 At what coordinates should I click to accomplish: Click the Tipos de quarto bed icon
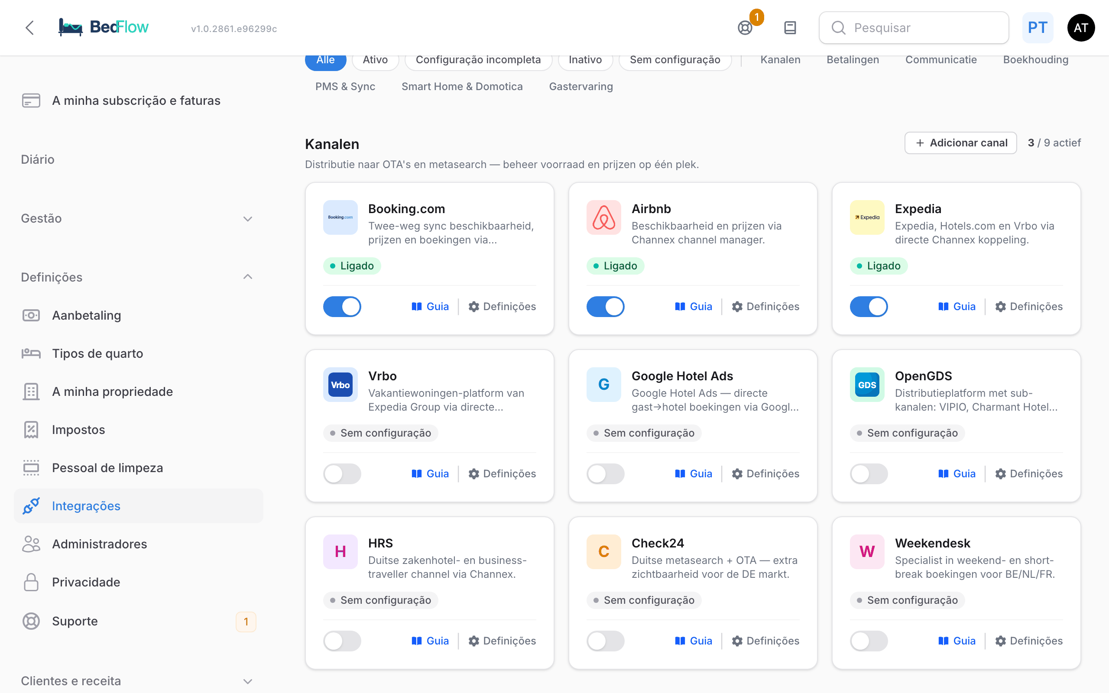pos(31,353)
